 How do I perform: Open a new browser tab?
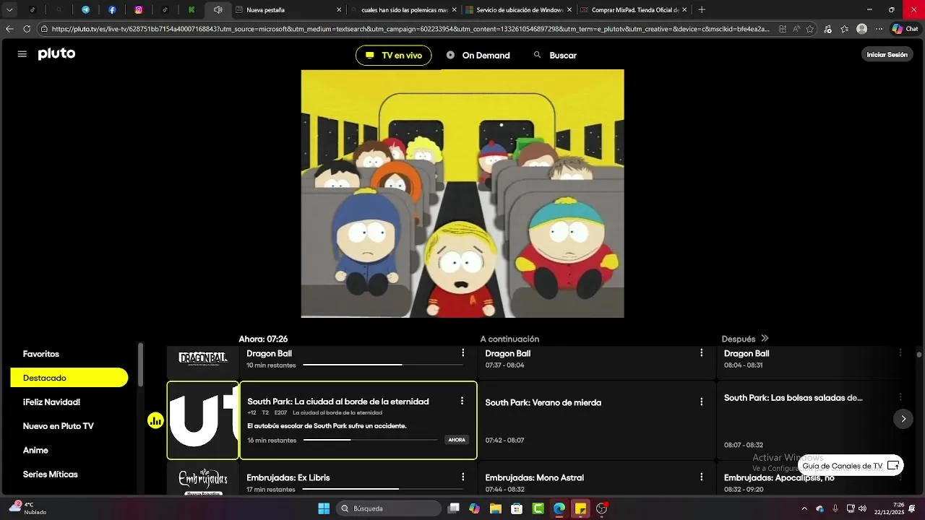click(x=702, y=10)
